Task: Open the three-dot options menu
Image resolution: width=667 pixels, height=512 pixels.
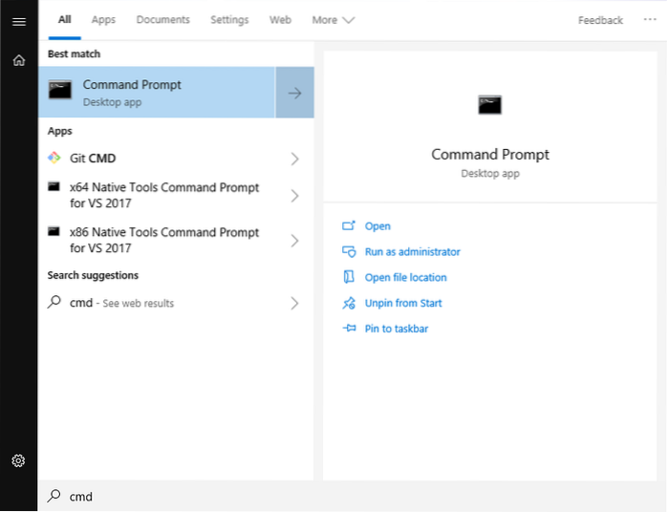Action: click(x=650, y=20)
